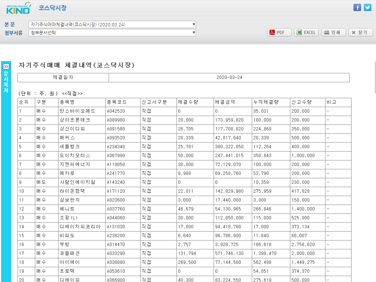Share page on Facebook
Viewport: 376px width, 282px height.
pyautogui.click(x=357, y=7)
